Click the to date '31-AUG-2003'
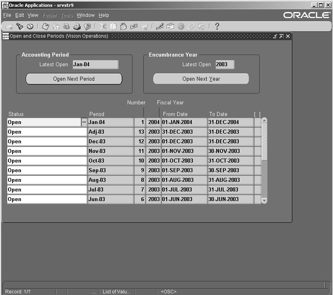 [231, 180]
